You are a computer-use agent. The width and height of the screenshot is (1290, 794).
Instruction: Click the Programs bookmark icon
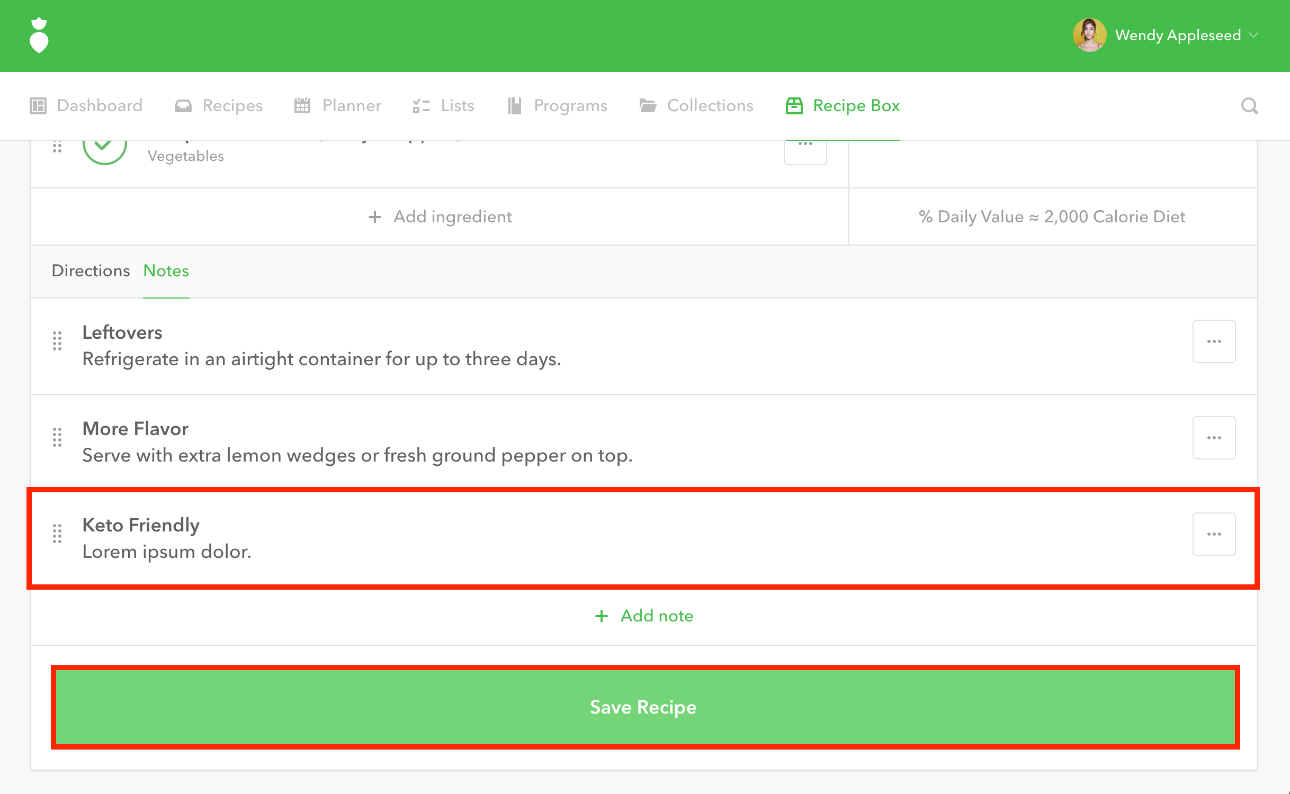(x=515, y=106)
